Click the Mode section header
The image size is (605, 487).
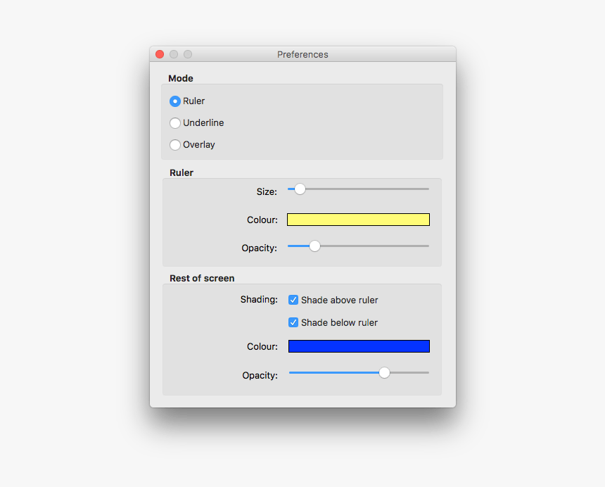tap(181, 78)
